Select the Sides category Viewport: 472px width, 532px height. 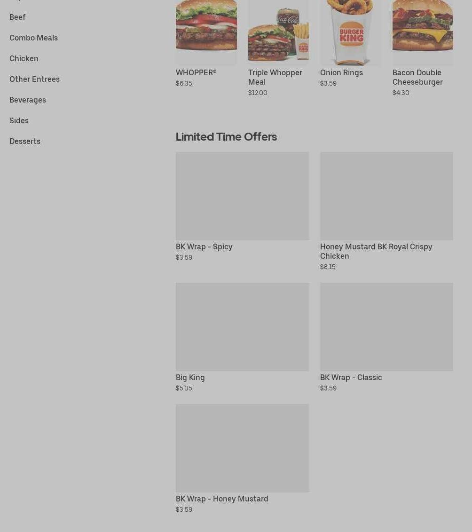click(19, 121)
